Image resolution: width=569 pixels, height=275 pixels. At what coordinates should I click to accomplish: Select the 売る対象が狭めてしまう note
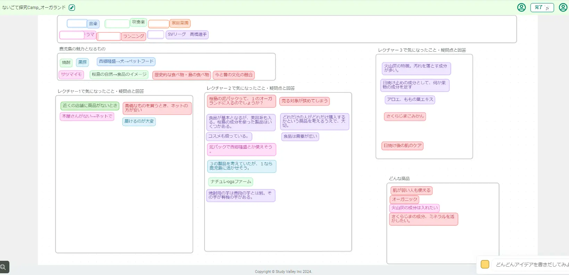tap(304, 101)
